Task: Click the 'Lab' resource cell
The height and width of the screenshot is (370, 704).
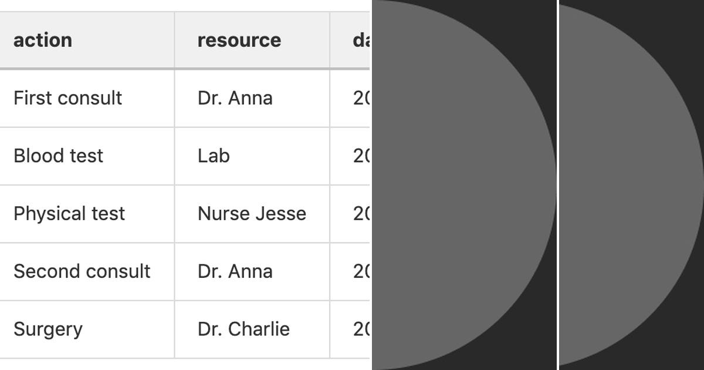Action: [252, 156]
